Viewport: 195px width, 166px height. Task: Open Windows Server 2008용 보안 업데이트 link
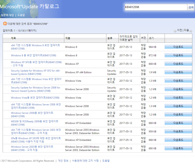pyautogui.click(x=32, y=114)
